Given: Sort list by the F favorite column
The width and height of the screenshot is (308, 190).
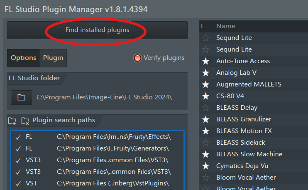Looking at the screenshot, I should pos(203,26).
